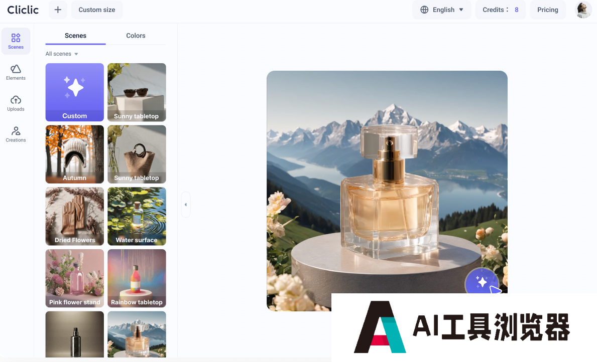This screenshot has width=597, height=362.
Task: Click the user profile avatar
Action: point(583,10)
